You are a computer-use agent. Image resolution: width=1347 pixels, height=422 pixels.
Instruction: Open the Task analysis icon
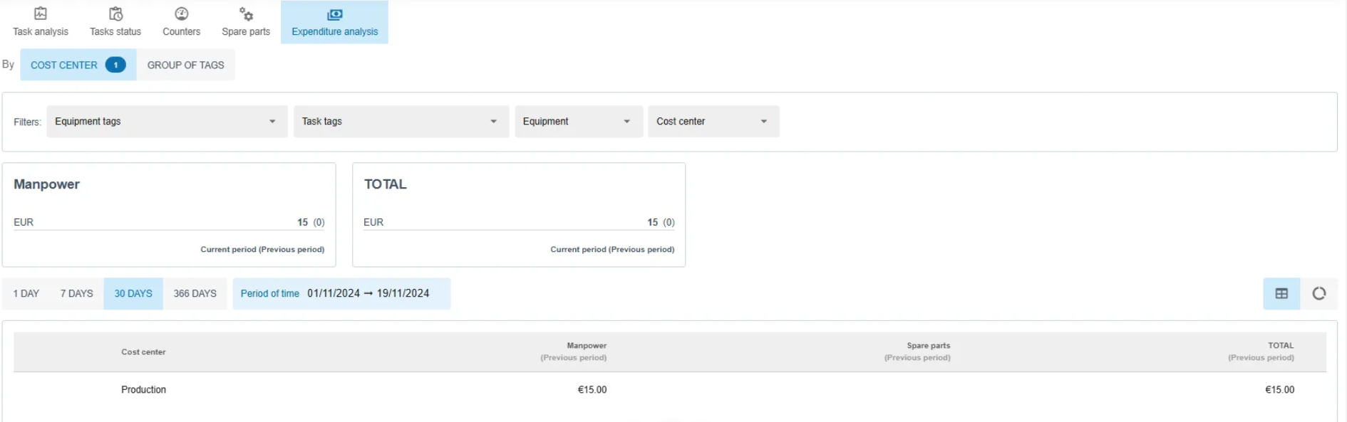(41, 14)
